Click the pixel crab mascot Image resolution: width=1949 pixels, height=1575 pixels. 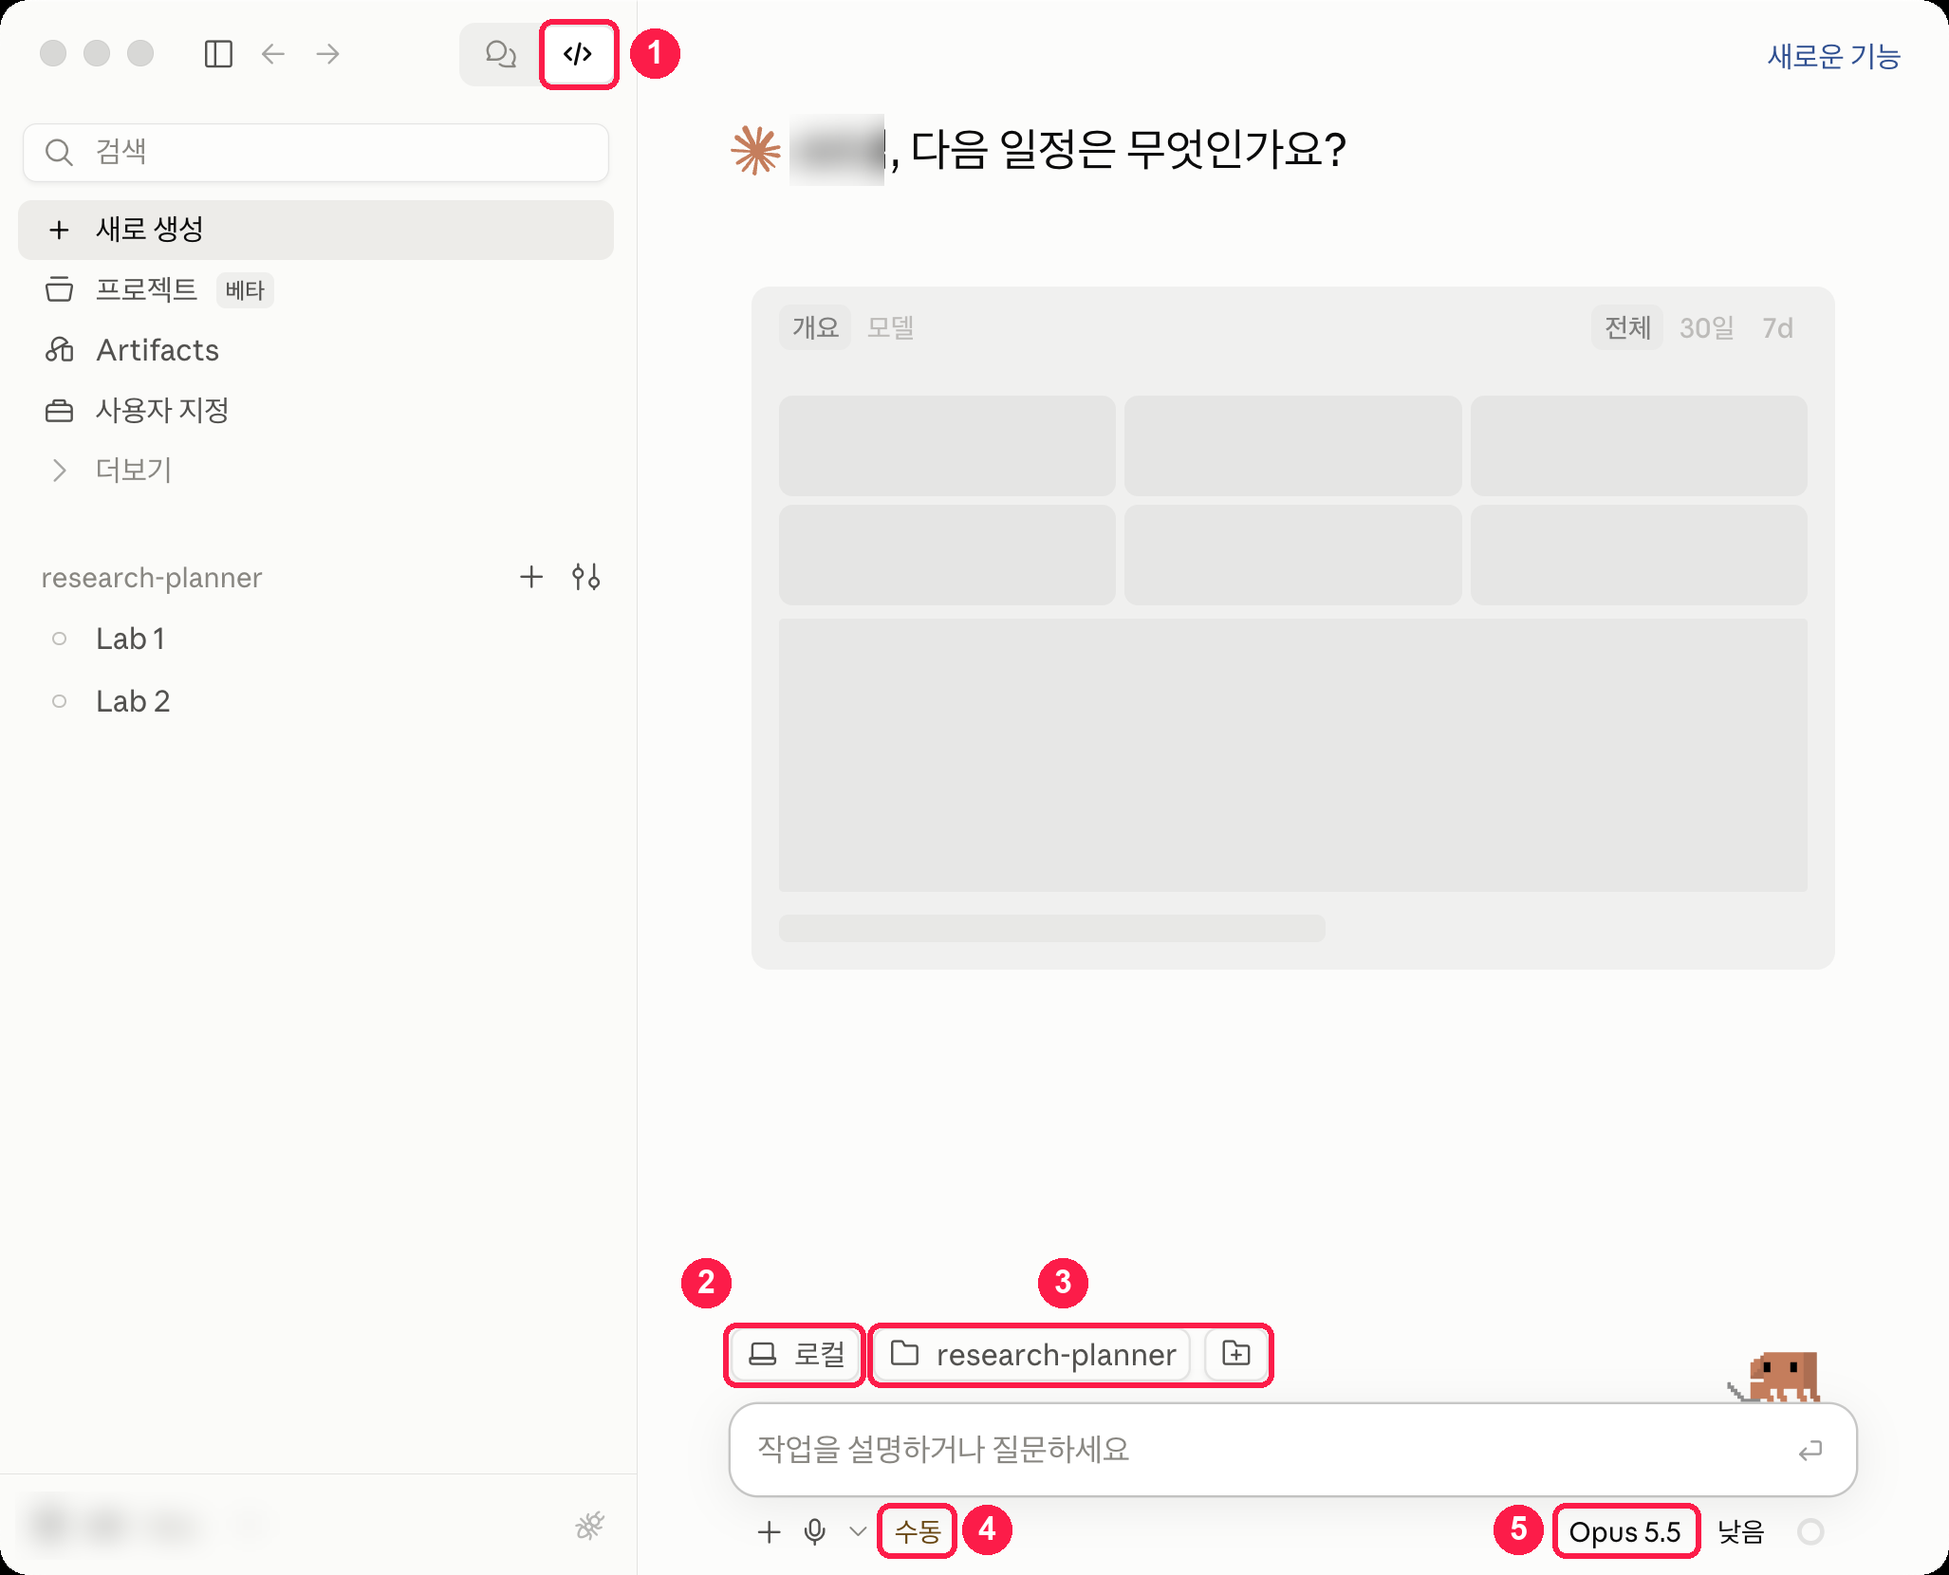[1775, 1378]
